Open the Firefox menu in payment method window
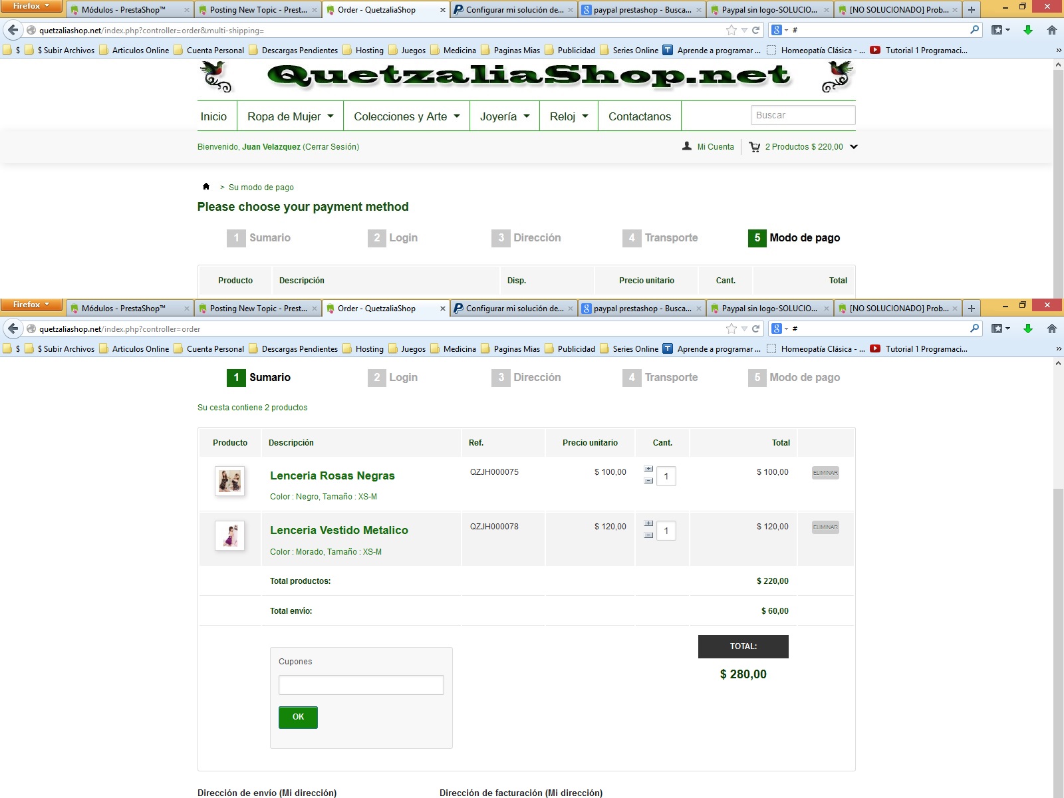 [x=31, y=7]
